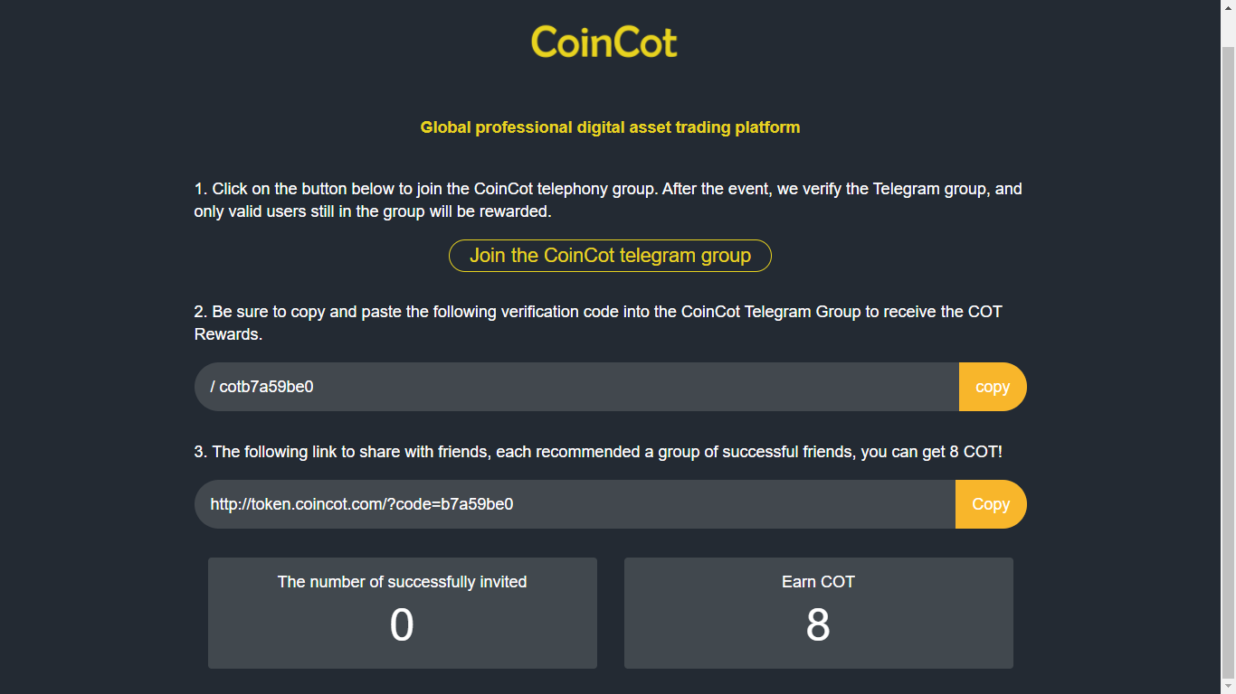1236x694 pixels.
Task: Click scrollbar track above the thumb
Action: coord(1228,31)
